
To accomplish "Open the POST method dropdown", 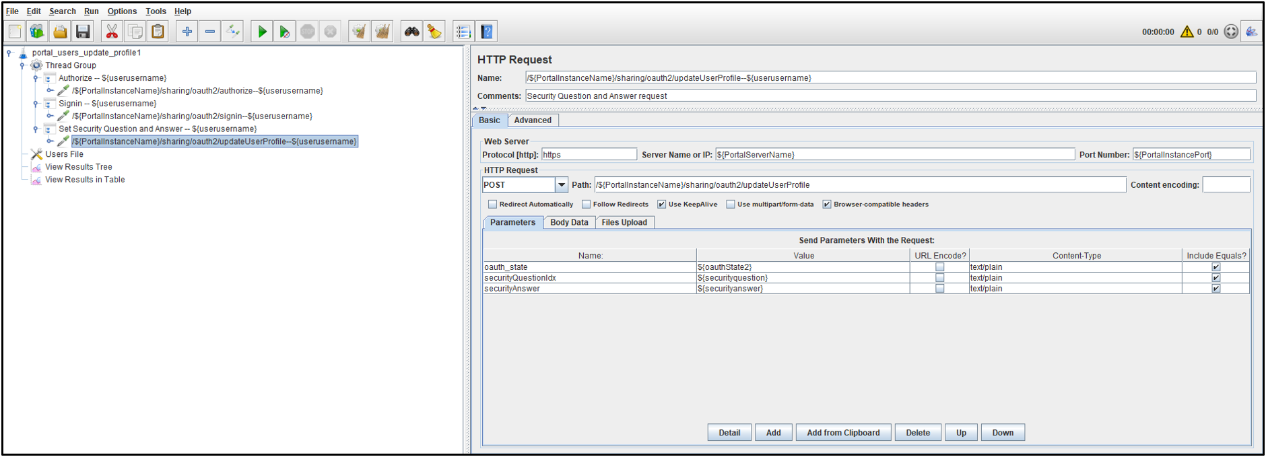I will coord(561,184).
